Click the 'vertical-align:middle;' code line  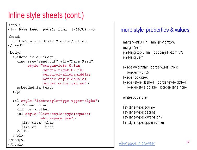pos(66,74)
